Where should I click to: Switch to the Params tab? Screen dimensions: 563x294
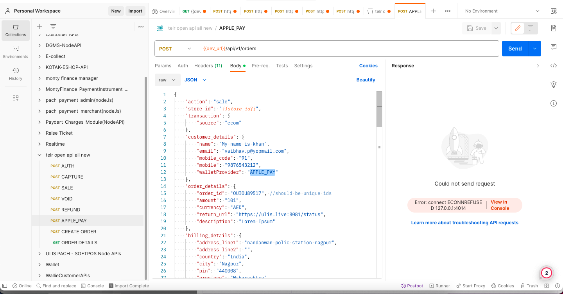click(163, 66)
